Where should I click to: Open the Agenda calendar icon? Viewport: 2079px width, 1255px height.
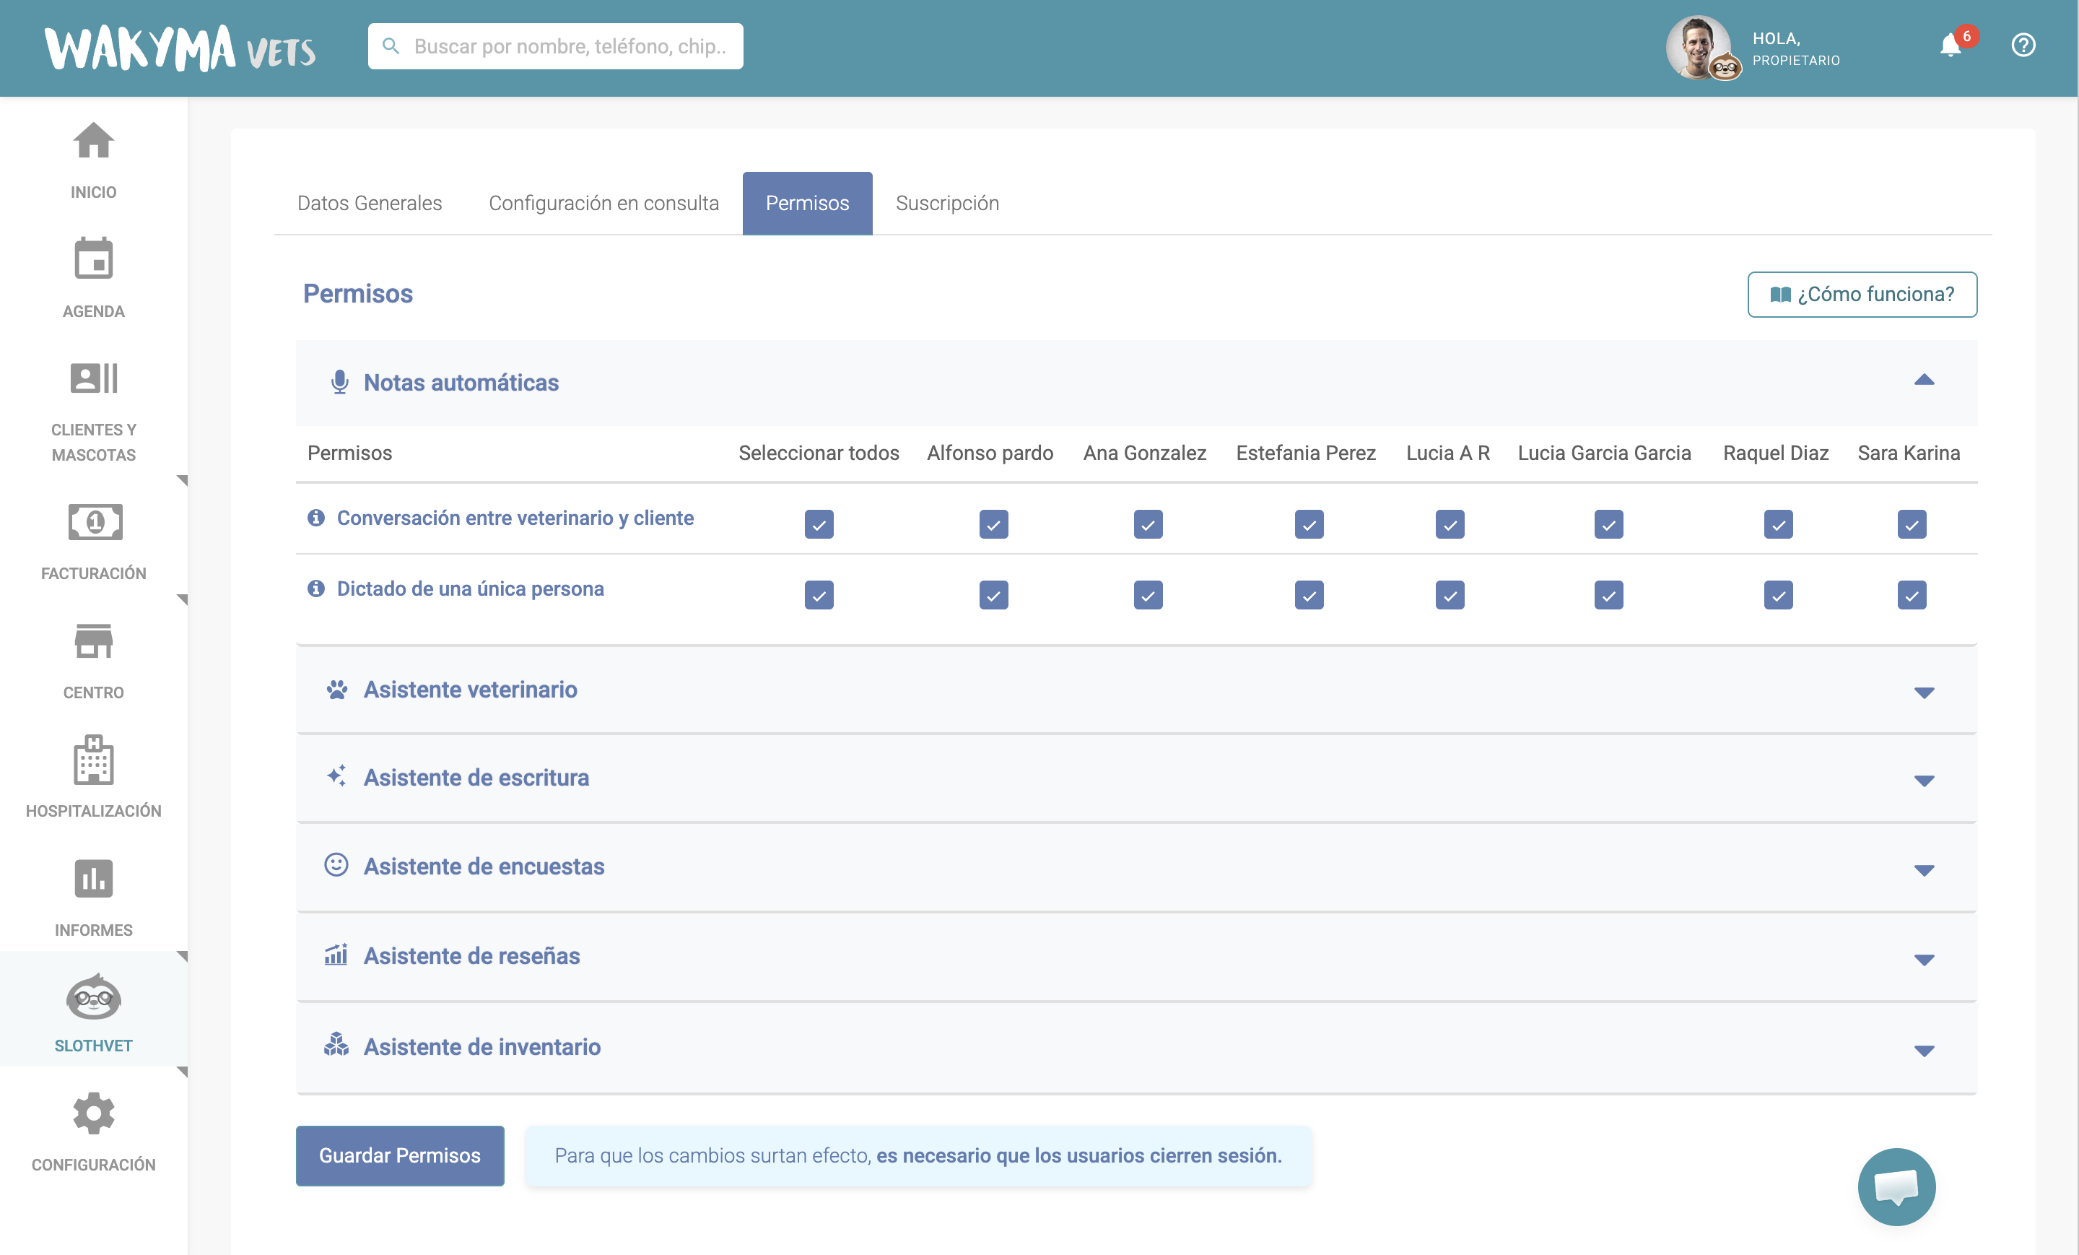pos(93,259)
